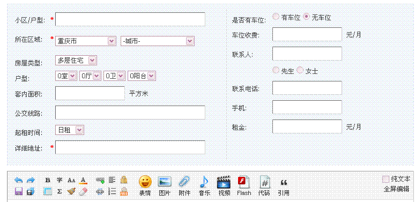Focus the 公交线路 input field
This screenshot has height=202, width=415.
130,113
